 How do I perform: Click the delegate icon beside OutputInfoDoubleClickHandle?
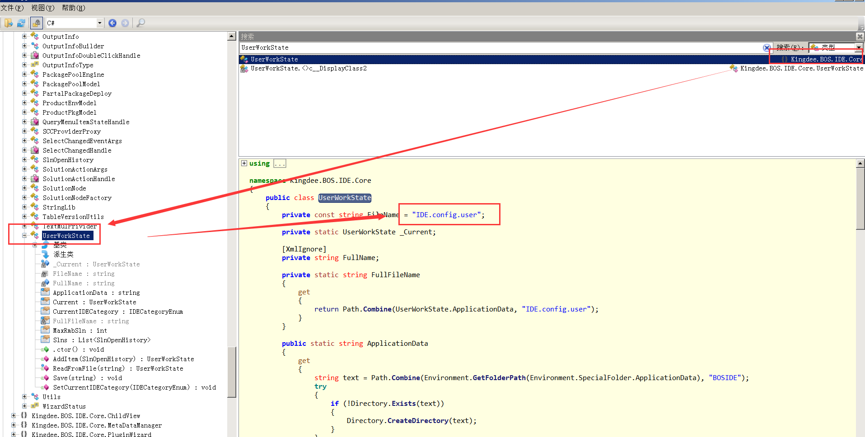click(x=35, y=55)
